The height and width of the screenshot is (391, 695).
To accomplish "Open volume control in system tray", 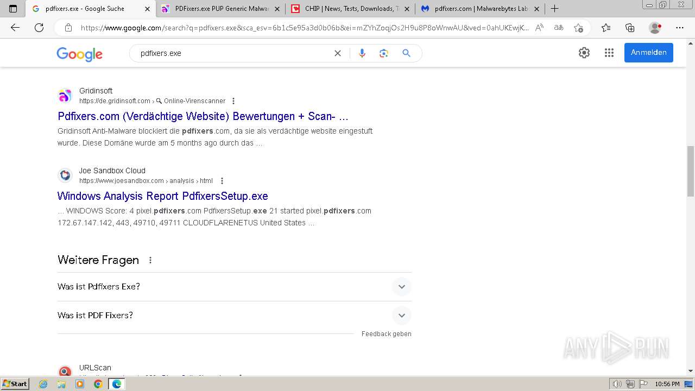I will [x=617, y=384].
